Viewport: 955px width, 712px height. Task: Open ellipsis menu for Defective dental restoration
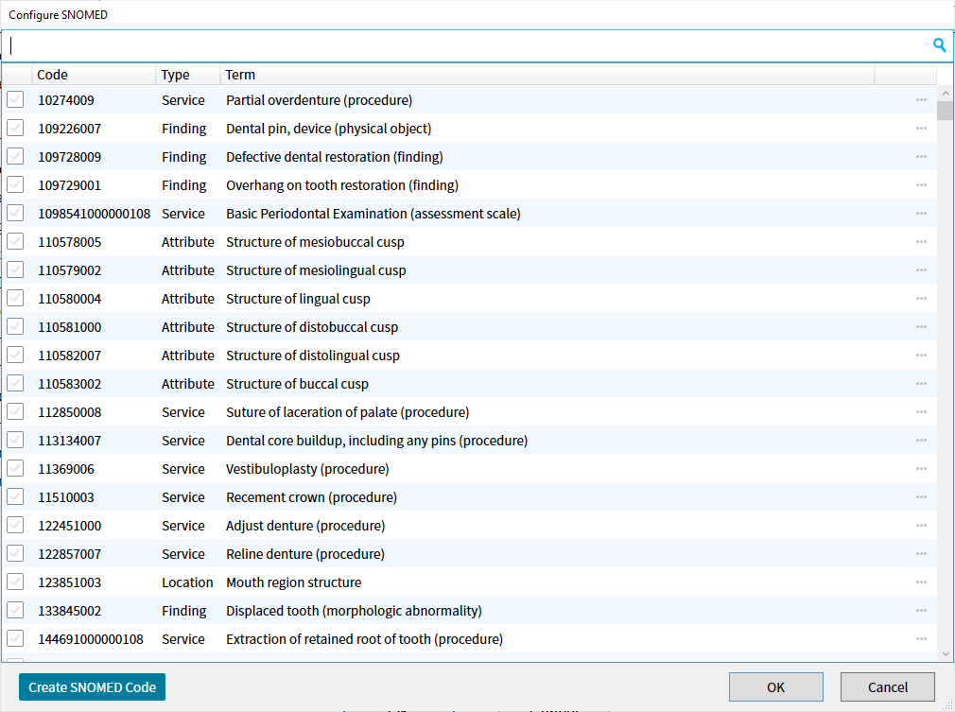[x=921, y=157]
